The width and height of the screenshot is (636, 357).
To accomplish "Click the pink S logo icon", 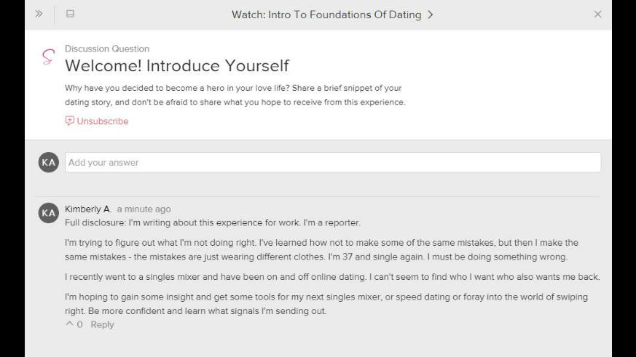I will coord(48,57).
